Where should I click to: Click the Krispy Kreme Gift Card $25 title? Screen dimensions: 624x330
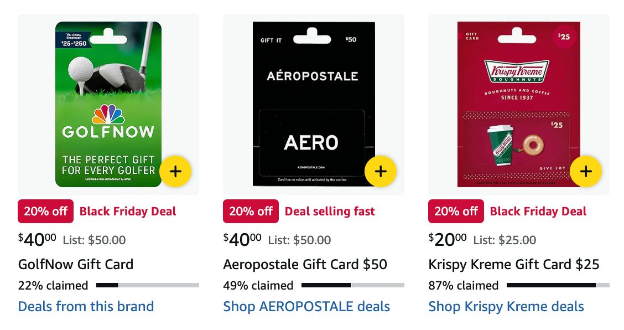click(x=514, y=264)
